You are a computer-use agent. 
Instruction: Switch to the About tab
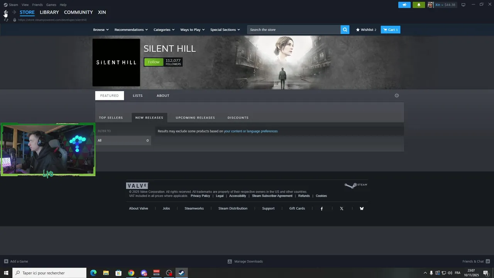[x=163, y=96]
